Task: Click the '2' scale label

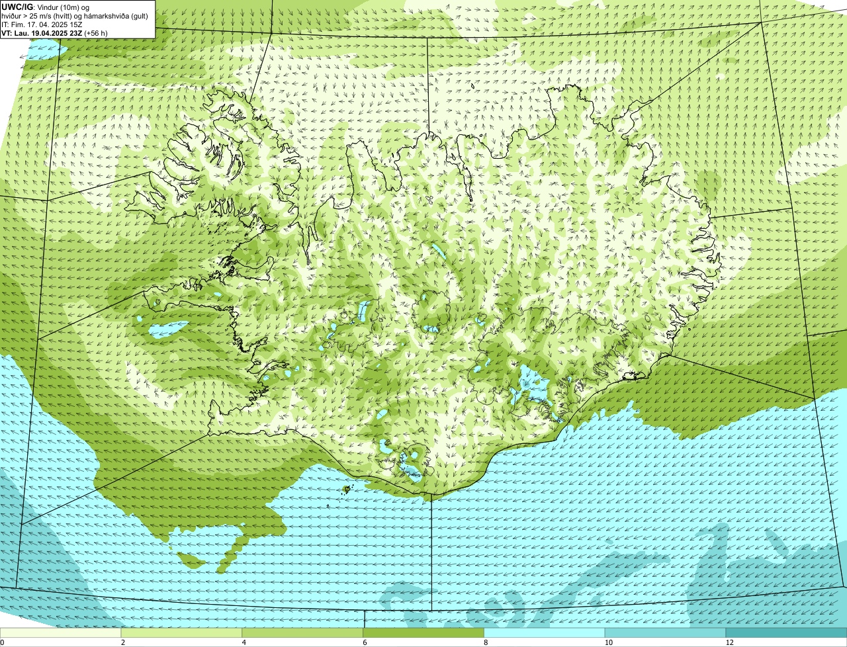Action: tap(123, 642)
